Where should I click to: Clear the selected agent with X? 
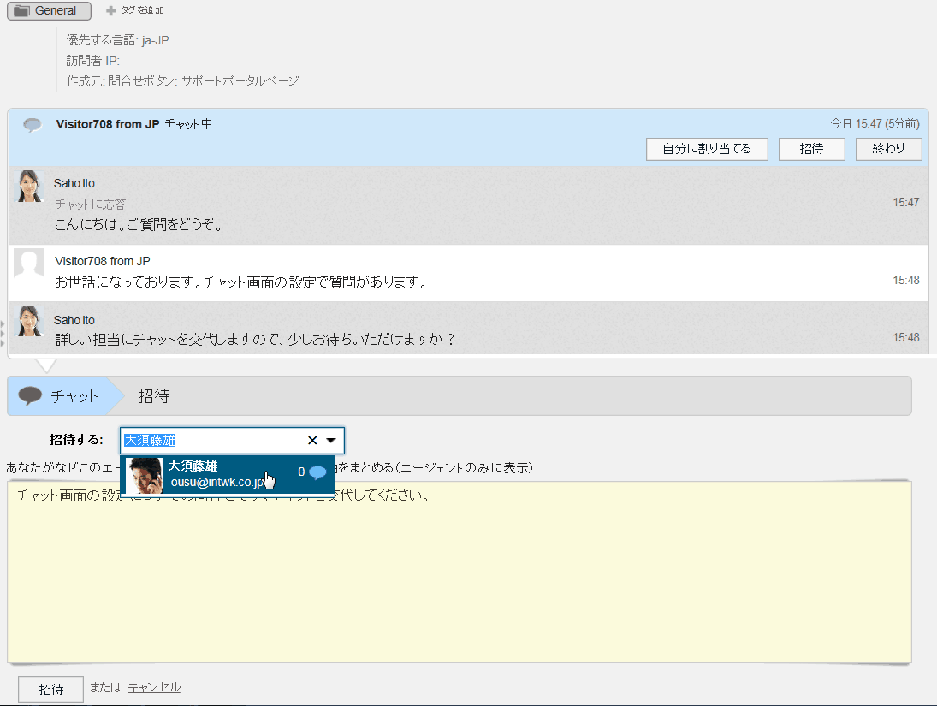(312, 441)
